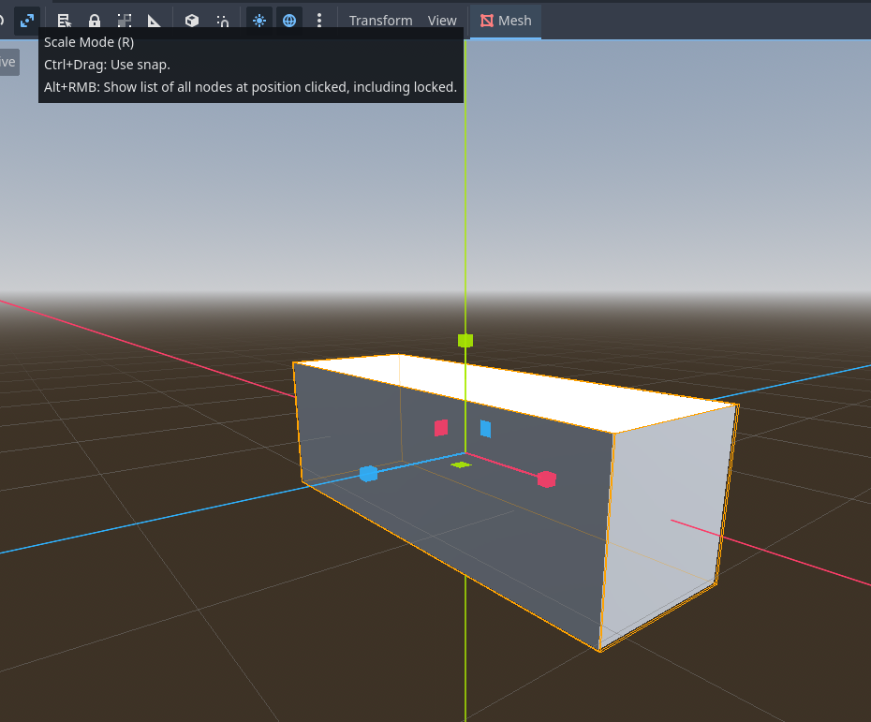
Task: Click the group selected nodes icon
Action: (125, 21)
